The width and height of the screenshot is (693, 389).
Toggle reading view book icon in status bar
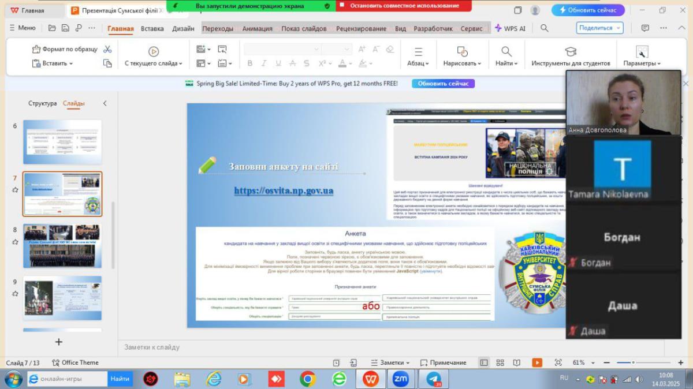[517, 362]
